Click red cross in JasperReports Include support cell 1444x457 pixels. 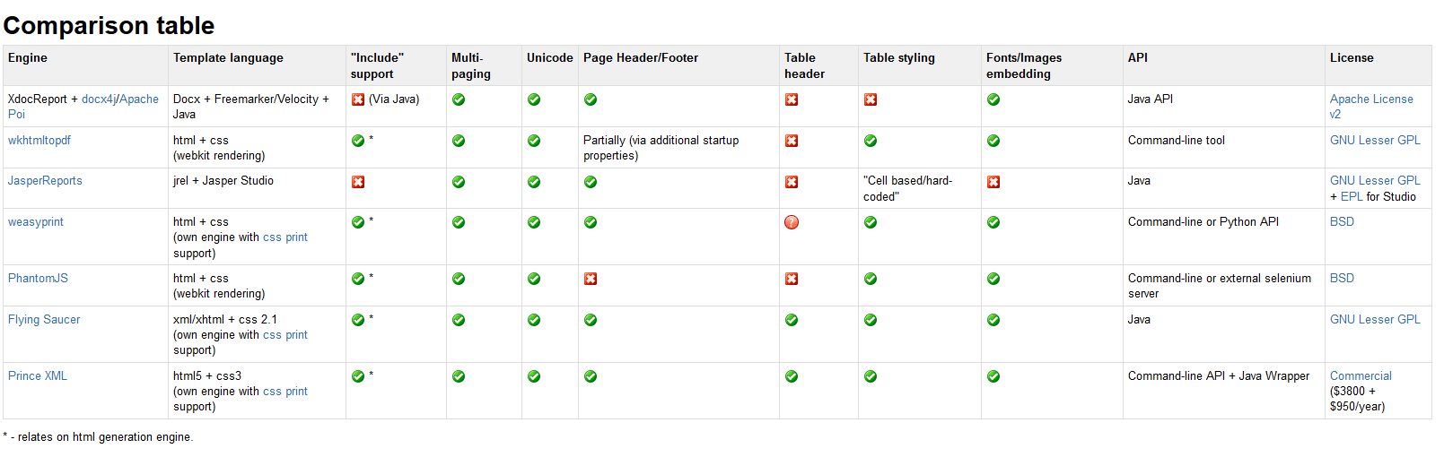point(358,182)
